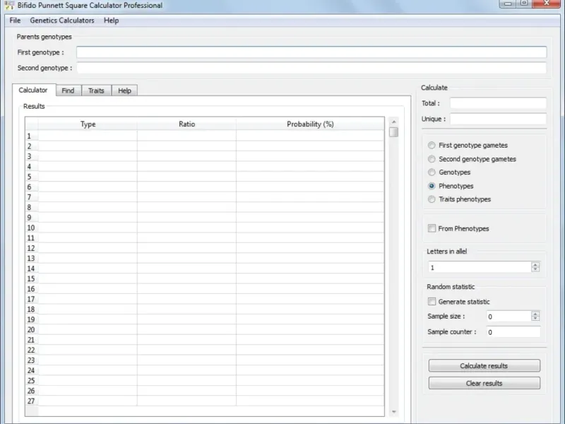This screenshot has width=565, height=424.
Task: Click the Probability (%) column header
Action: click(310, 124)
